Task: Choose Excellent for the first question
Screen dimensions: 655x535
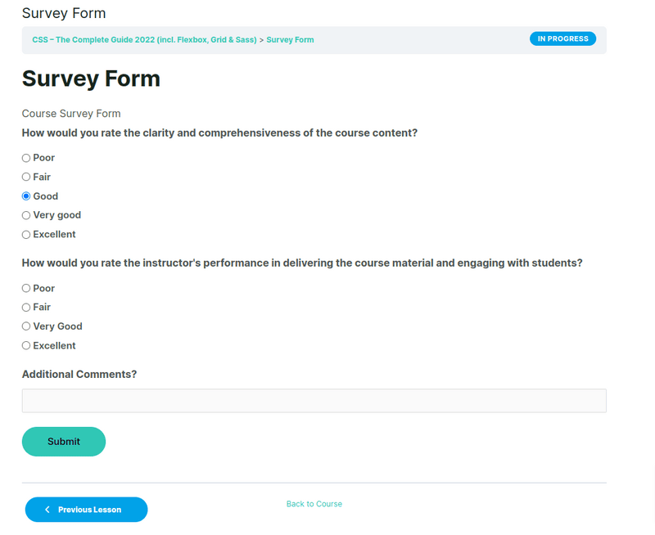Action: click(25, 234)
